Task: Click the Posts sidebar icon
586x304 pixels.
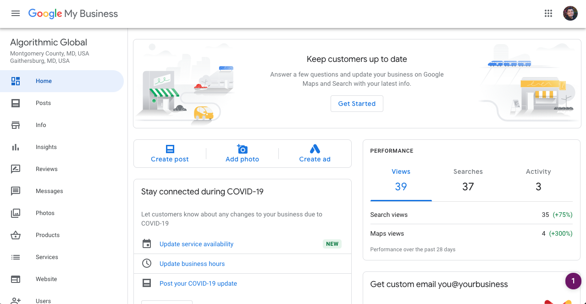Action: (16, 103)
